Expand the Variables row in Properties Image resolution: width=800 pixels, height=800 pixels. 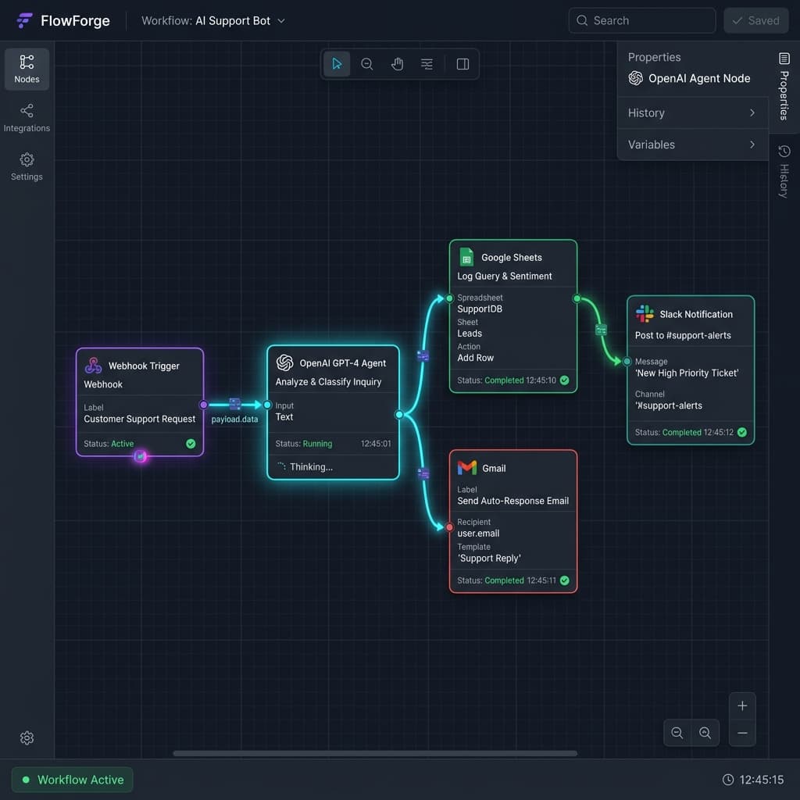692,145
